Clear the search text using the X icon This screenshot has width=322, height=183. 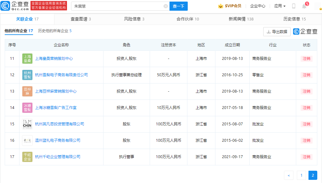click(166, 6)
